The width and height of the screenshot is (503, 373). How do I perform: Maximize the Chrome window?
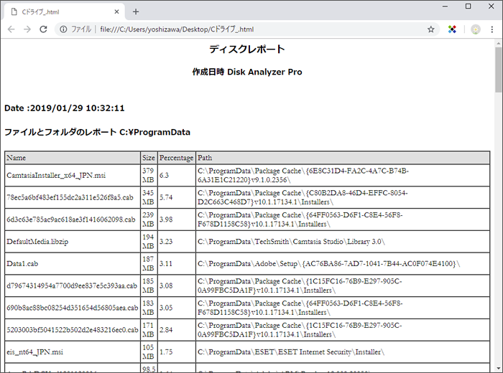468,6
